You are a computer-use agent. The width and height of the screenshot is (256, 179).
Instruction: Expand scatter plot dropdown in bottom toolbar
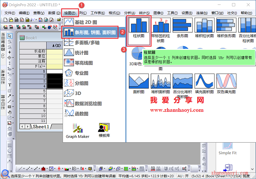pos(32,169)
